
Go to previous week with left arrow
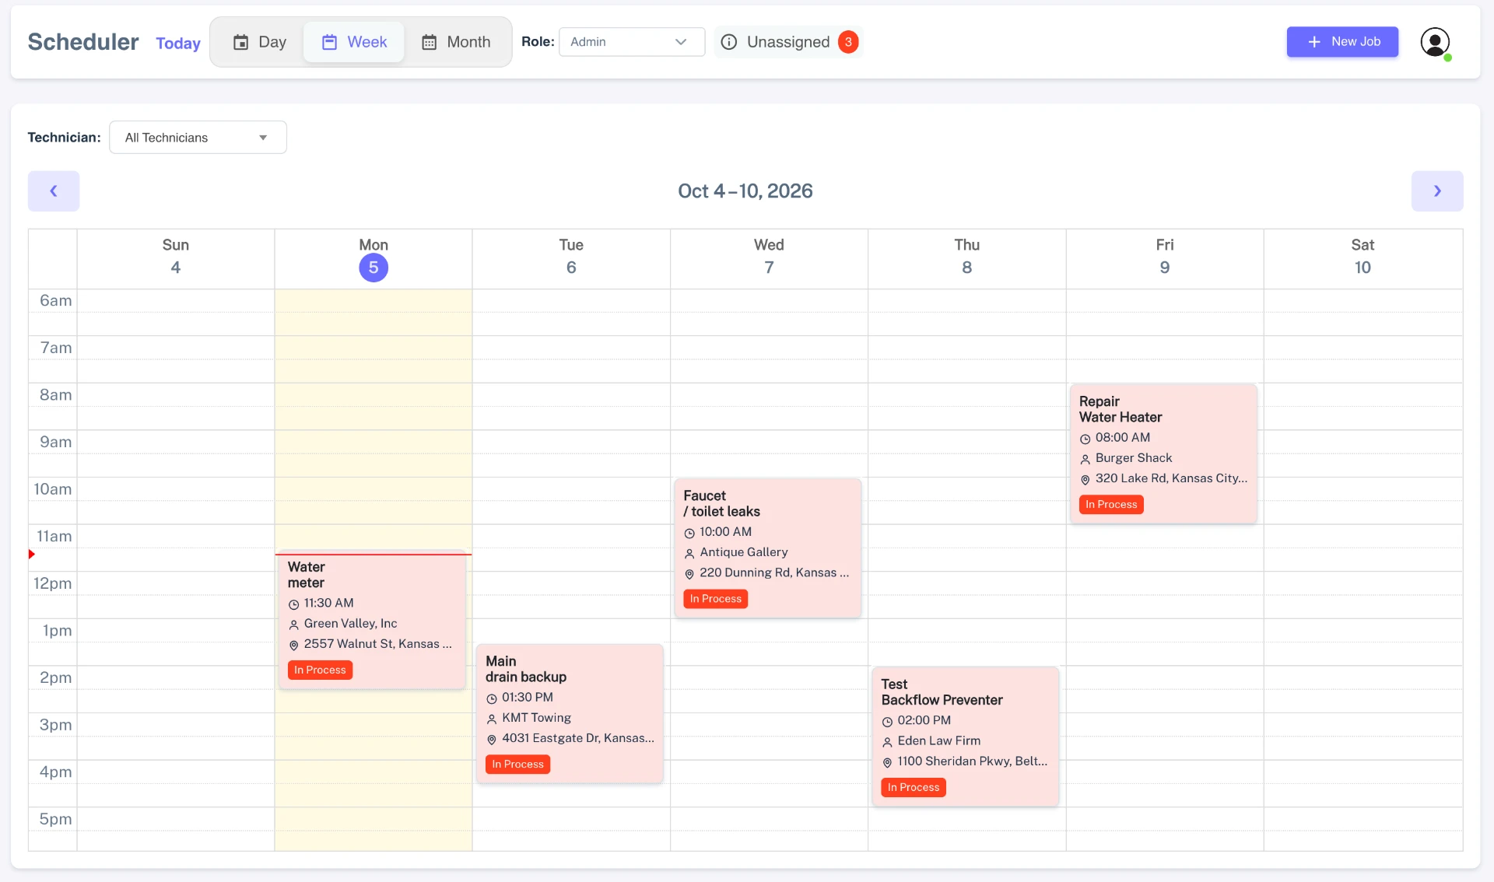tap(54, 191)
